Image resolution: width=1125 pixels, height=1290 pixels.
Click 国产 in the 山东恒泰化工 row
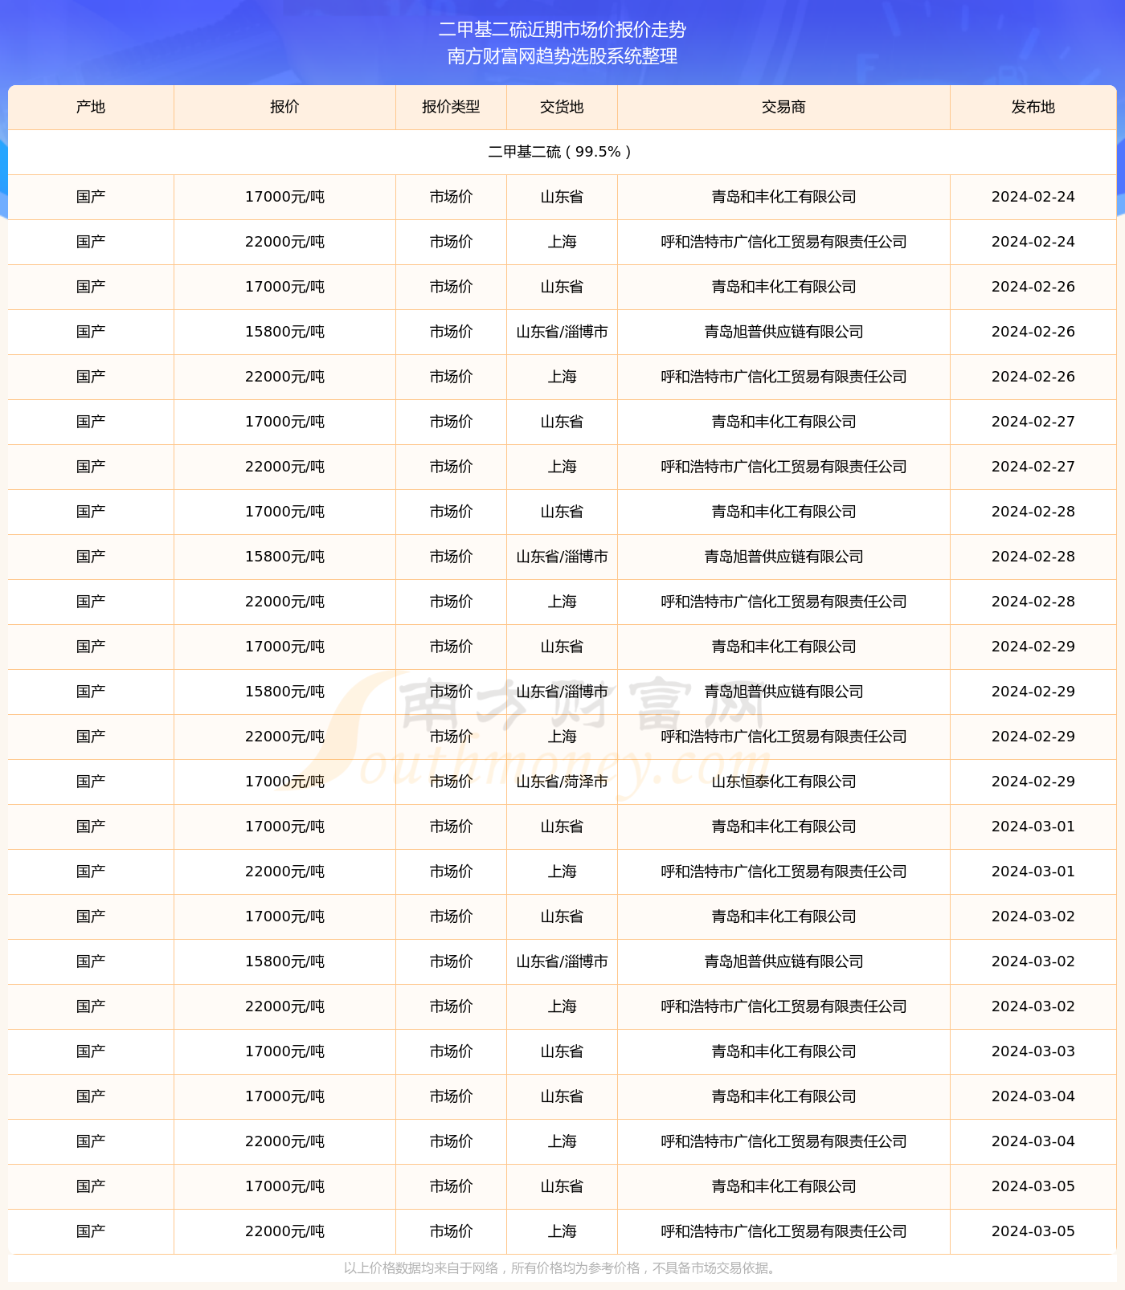point(91,782)
